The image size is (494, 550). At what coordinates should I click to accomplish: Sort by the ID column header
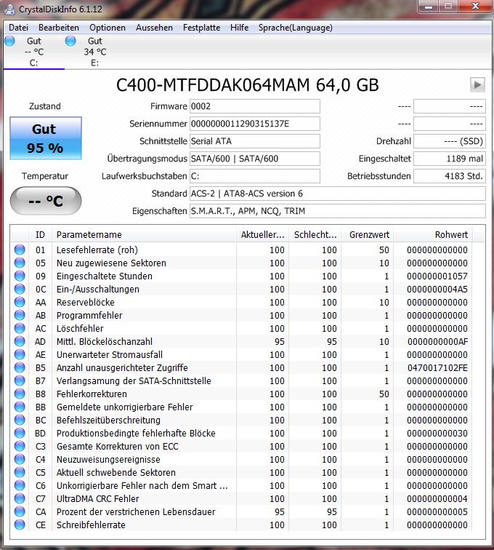tap(40, 235)
